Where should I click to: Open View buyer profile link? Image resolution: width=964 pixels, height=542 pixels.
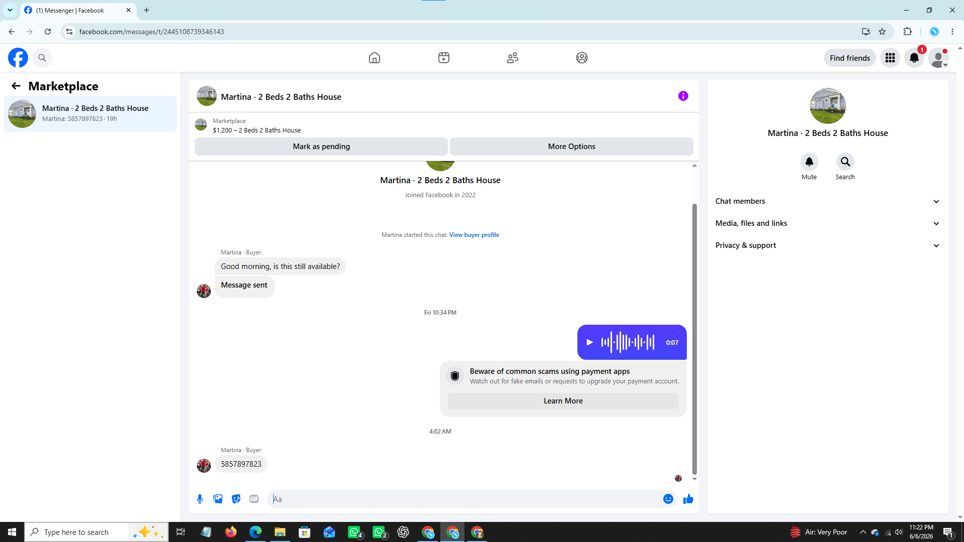[x=474, y=234]
